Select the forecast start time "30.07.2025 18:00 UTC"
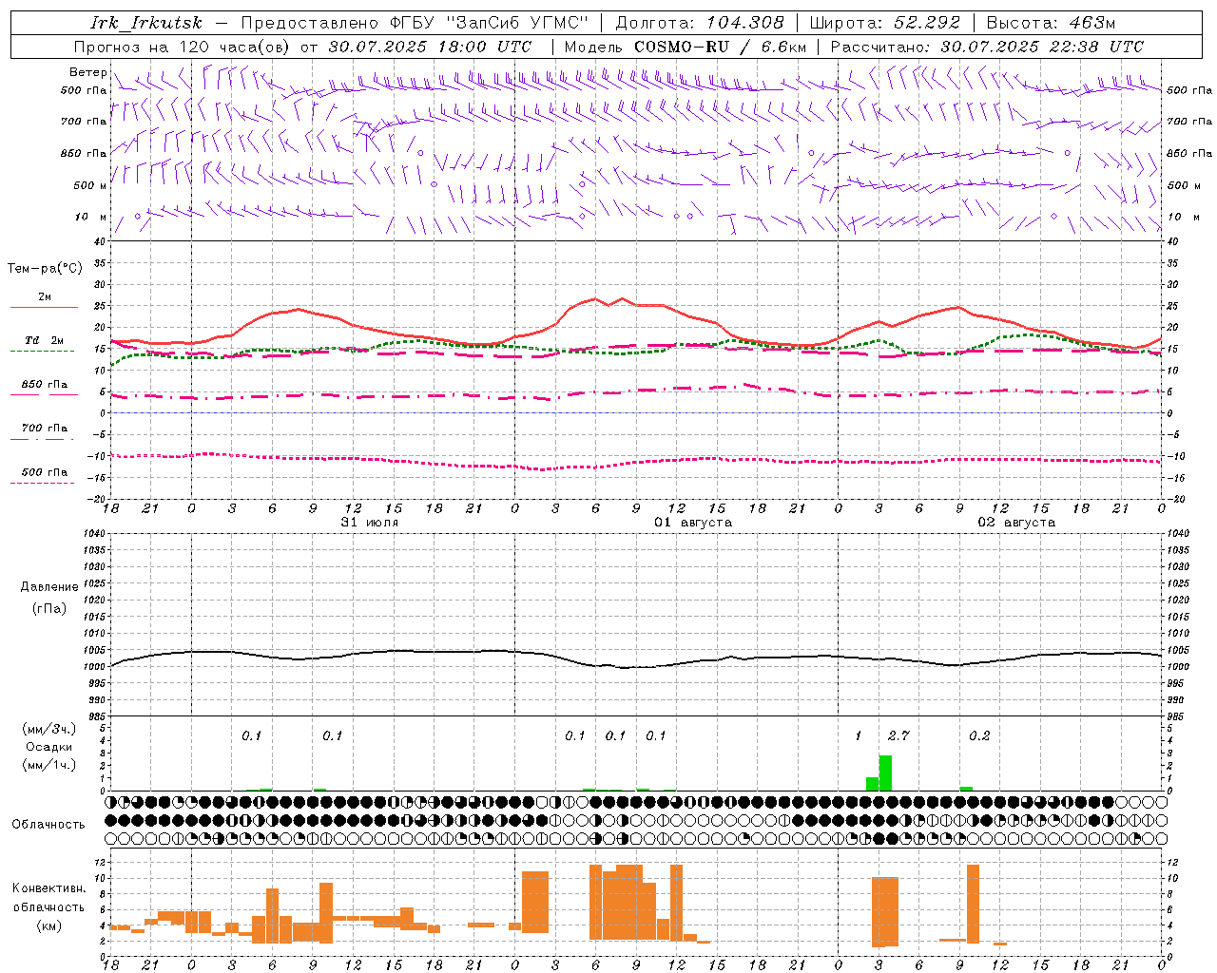1217x973 pixels. pyautogui.click(x=430, y=47)
